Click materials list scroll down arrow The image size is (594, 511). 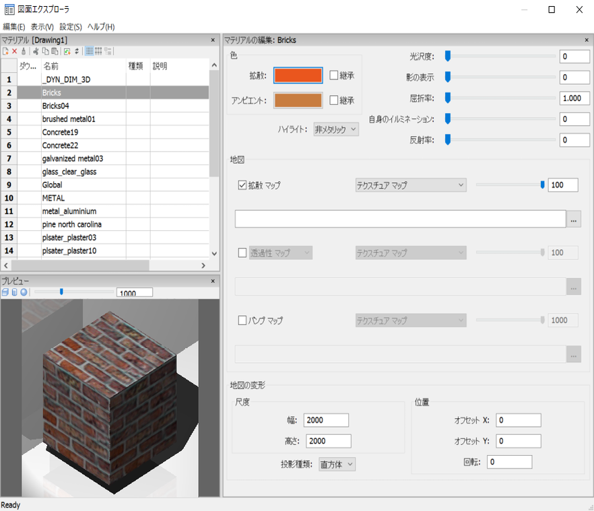point(214,254)
